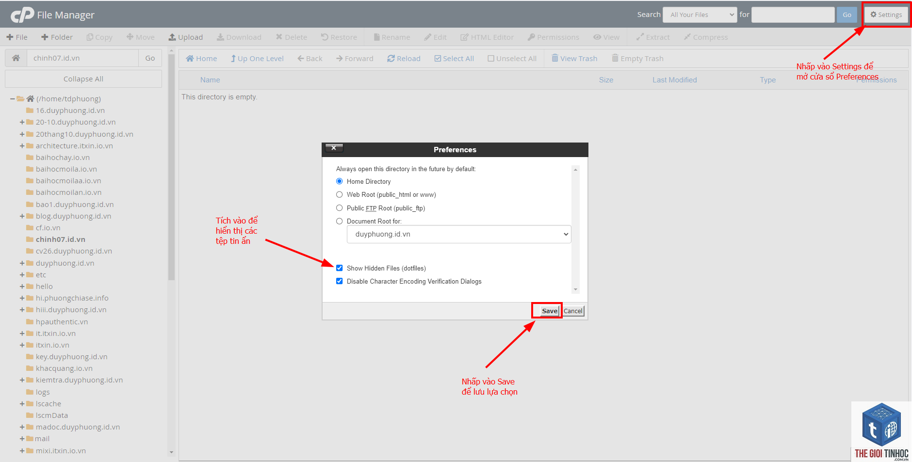Open the duyphuong.id.vn domain dropdown
This screenshot has height=462, width=912.
click(x=459, y=234)
